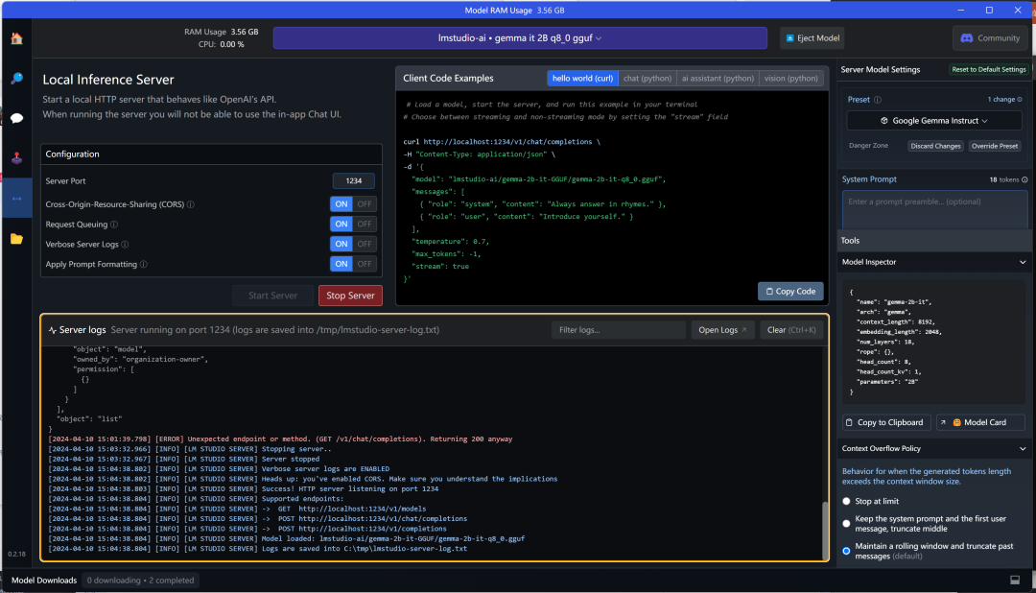This screenshot has width=1036, height=593.
Task: Open Model Downloads in the status bar
Action: [x=44, y=581]
